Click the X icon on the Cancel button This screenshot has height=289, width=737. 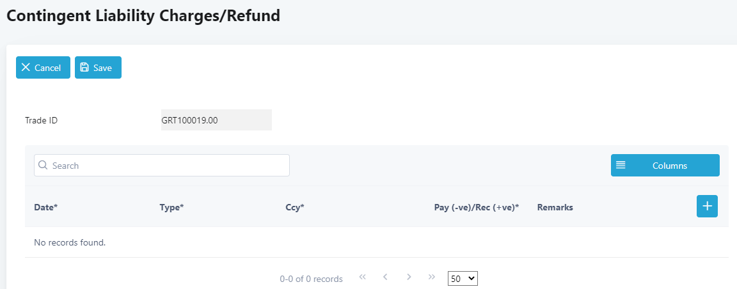26,68
